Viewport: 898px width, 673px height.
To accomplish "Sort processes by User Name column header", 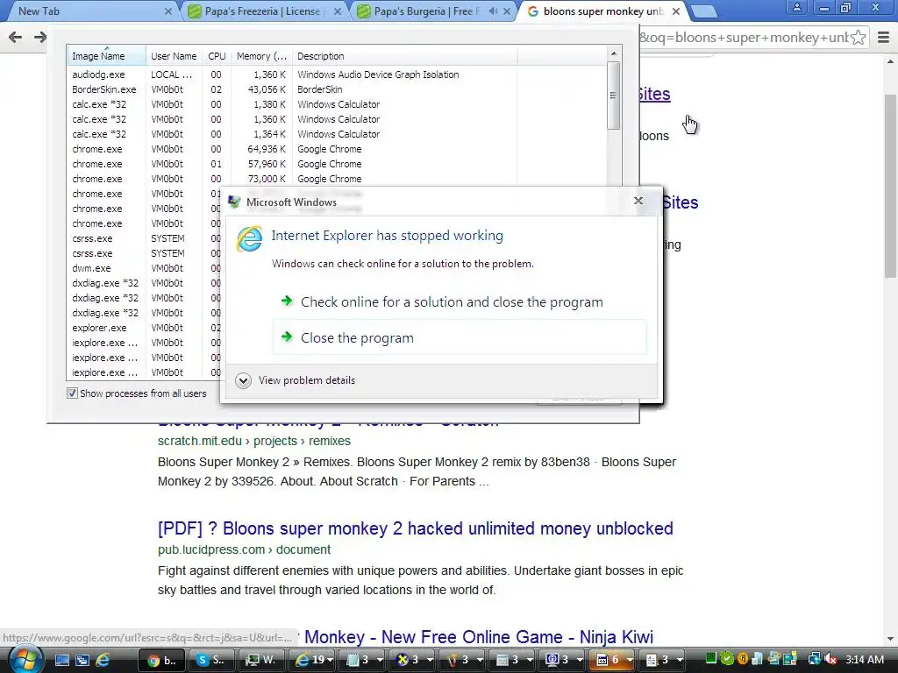I will click(x=174, y=56).
